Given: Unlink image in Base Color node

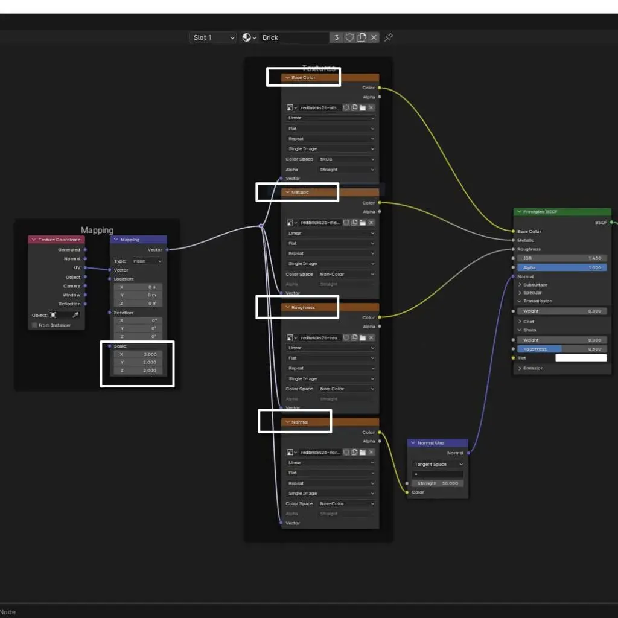Looking at the screenshot, I should 371,107.
